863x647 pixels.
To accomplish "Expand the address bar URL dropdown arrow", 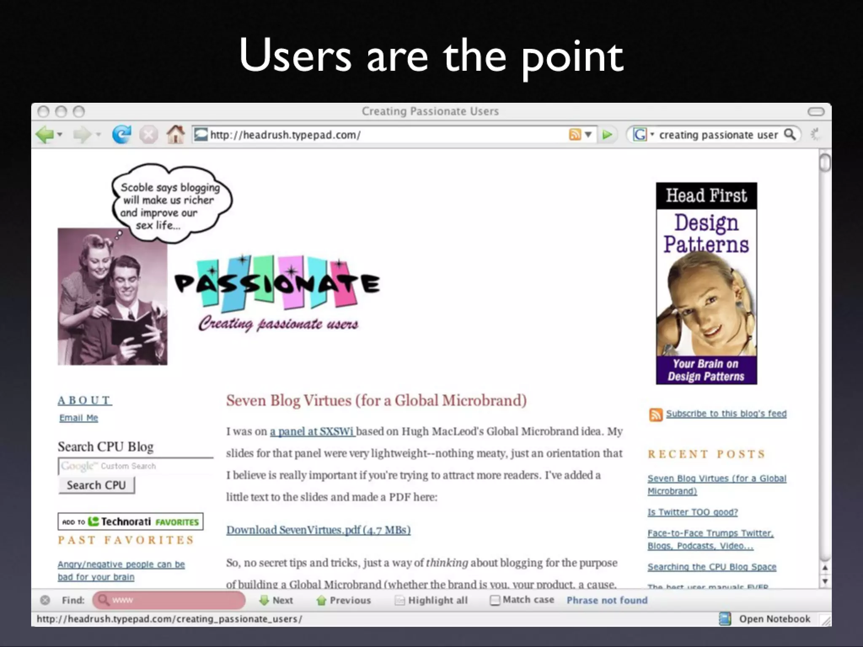I will click(588, 135).
